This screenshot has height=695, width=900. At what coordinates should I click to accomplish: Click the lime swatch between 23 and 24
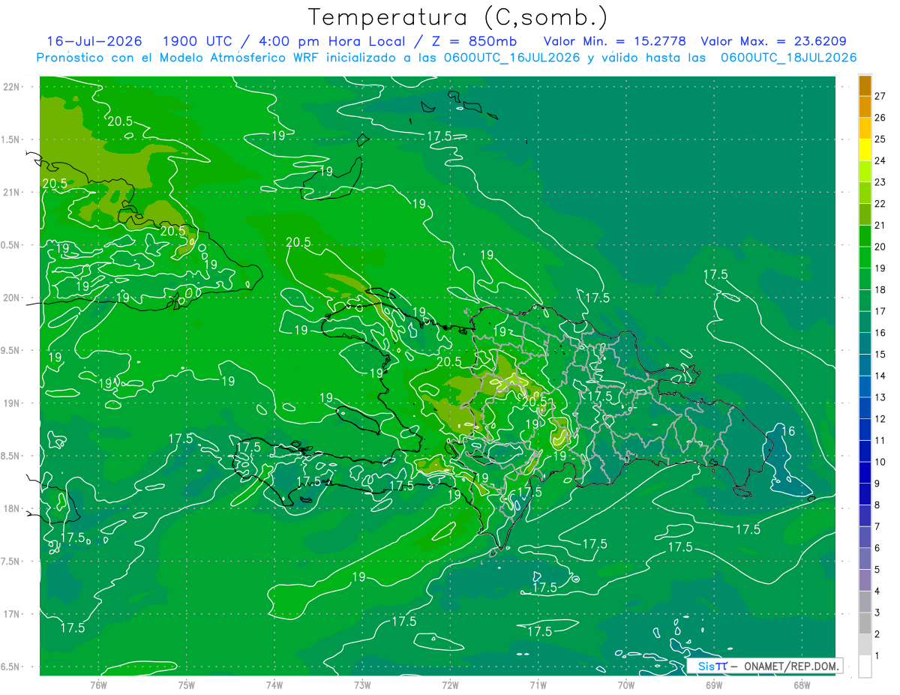(865, 172)
